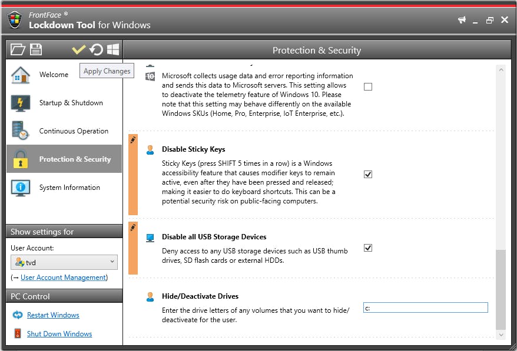The height and width of the screenshot is (351, 517).
Task: Click the user icon beside Hide/Deactivate Drives
Action: [x=150, y=297]
